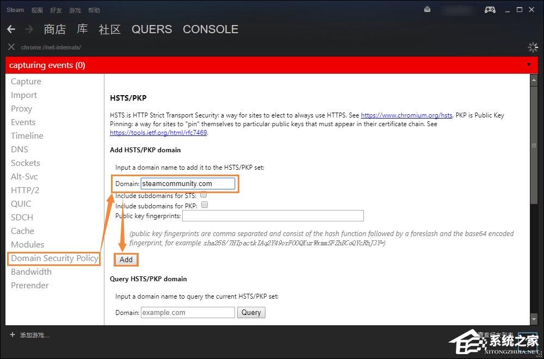Screen dimensions: 544x359
Task: Click the back navigation arrow
Action: pyautogui.click(x=11, y=29)
